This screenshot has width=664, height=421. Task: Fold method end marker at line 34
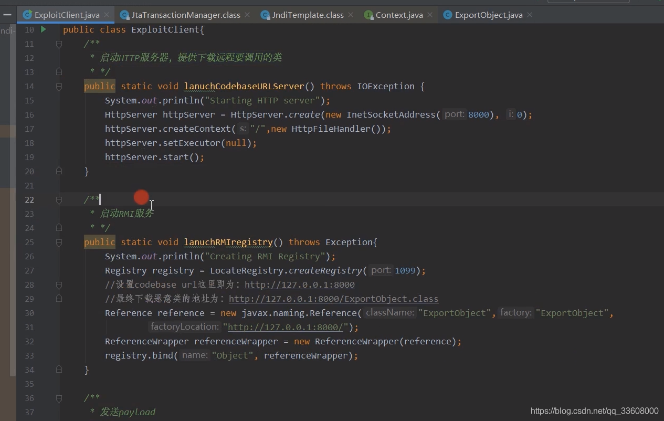(59, 370)
